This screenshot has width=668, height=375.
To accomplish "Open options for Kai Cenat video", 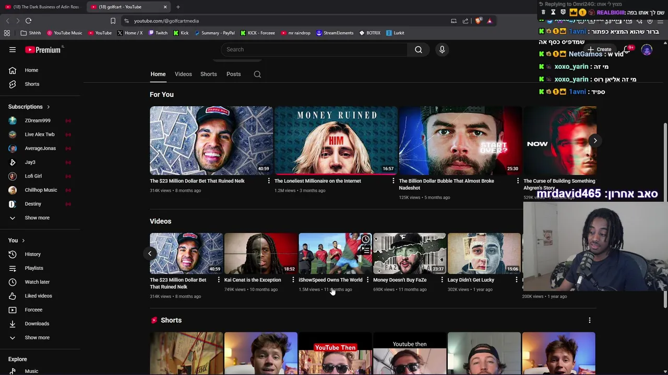I will tap(293, 280).
